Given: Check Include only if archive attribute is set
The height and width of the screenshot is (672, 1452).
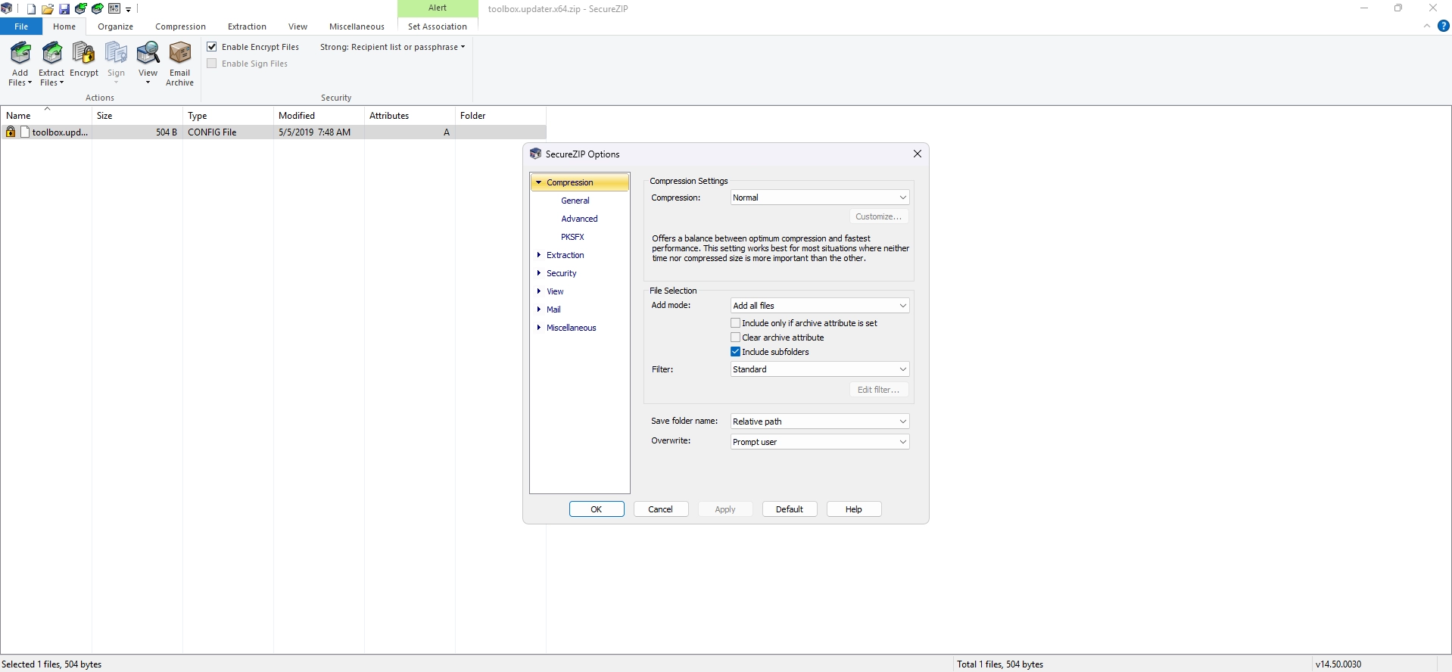Looking at the screenshot, I should click(735, 323).
